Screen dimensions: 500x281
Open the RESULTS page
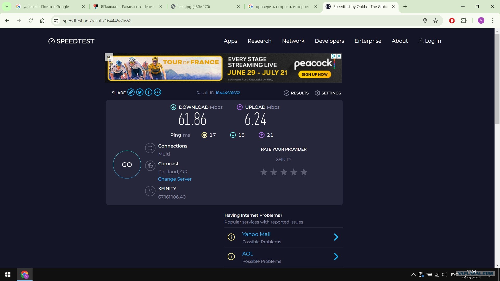coord(296,93)
